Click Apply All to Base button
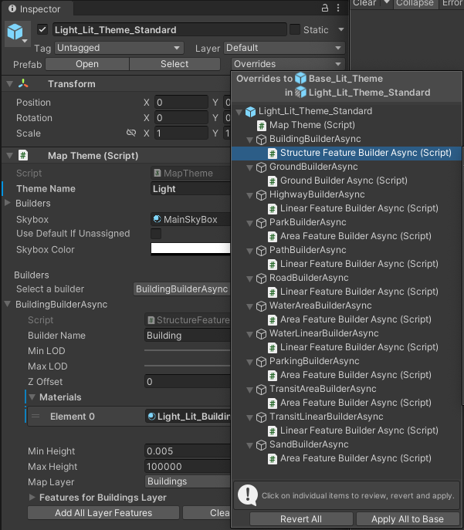The width and height of the screenshot is (464, 530). point(408,519)
